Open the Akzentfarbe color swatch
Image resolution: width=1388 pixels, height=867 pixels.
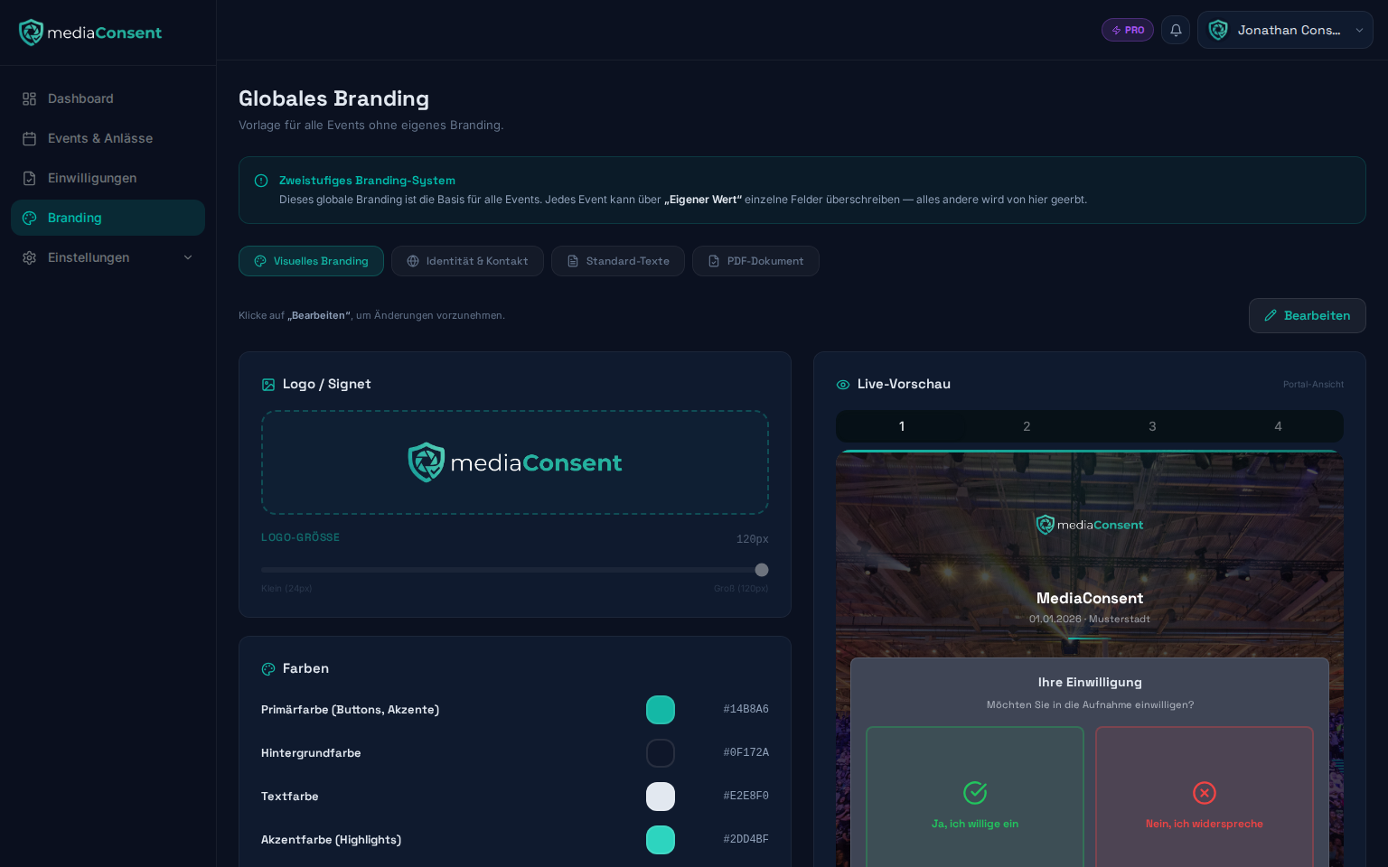pyautogui.click(x=661, y=840)
